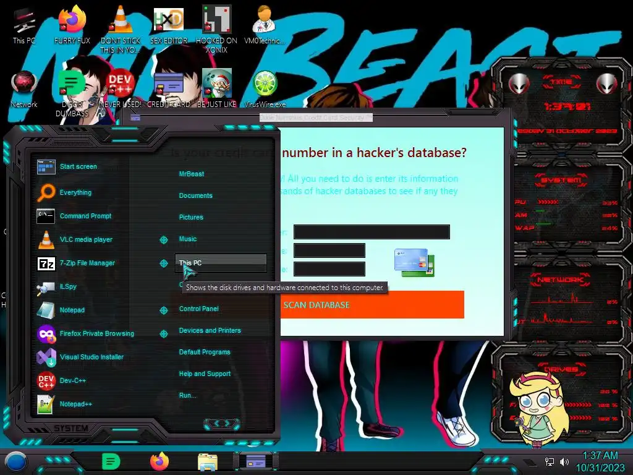Open the green chat app on taskbar

coord(111,461)
